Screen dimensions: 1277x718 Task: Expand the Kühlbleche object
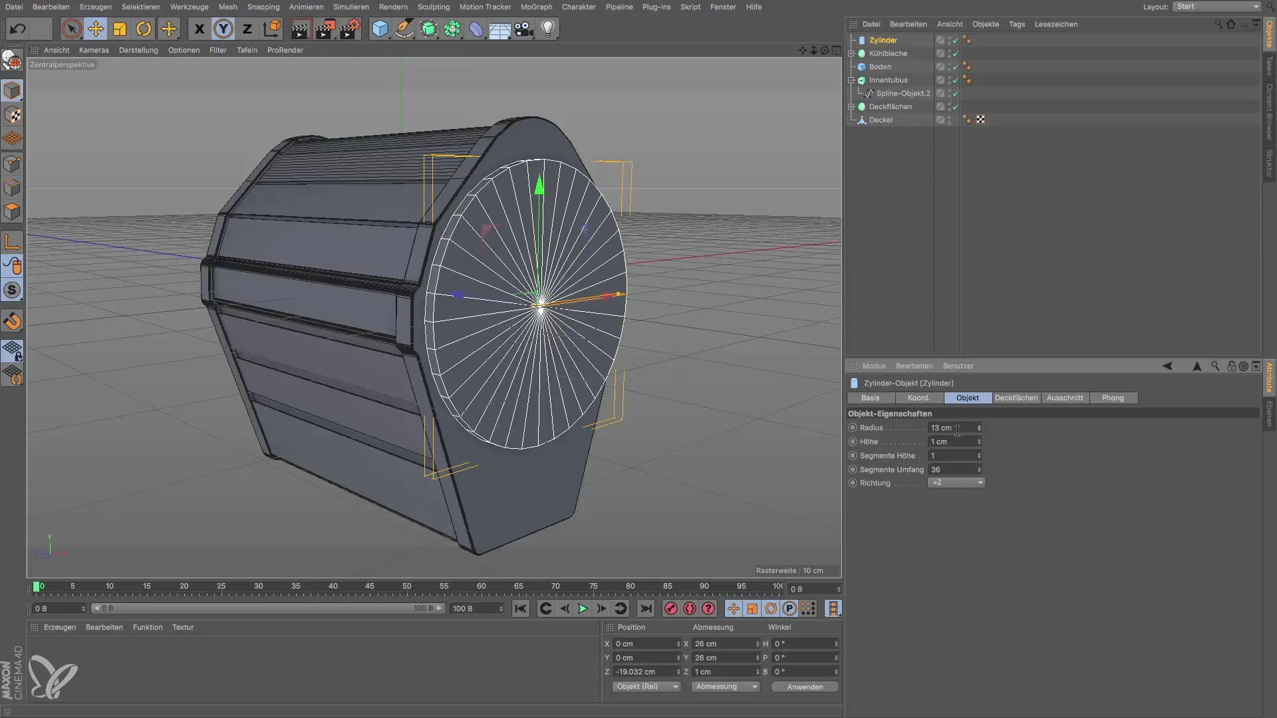click(x=851, y=53)
